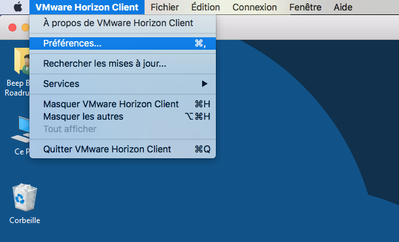Select the Ce PC computer icon
The image size is (399, 242).
click(x=20, y=130)
